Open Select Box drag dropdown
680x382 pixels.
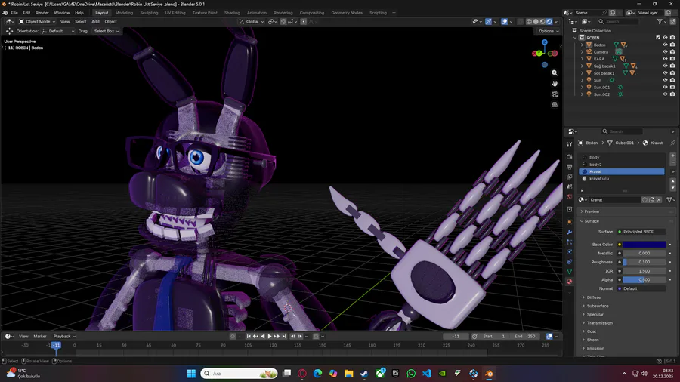(x=107, y=31)
